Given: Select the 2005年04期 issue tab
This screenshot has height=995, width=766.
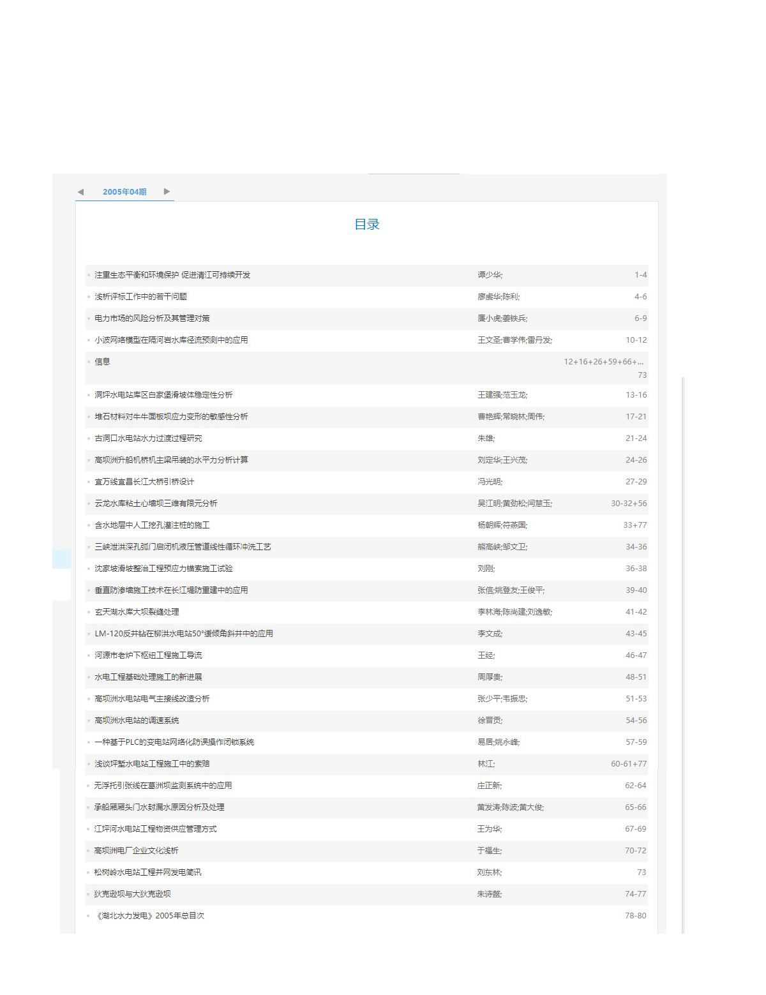Looking at the screenshot, I should (x=124, y=191).
